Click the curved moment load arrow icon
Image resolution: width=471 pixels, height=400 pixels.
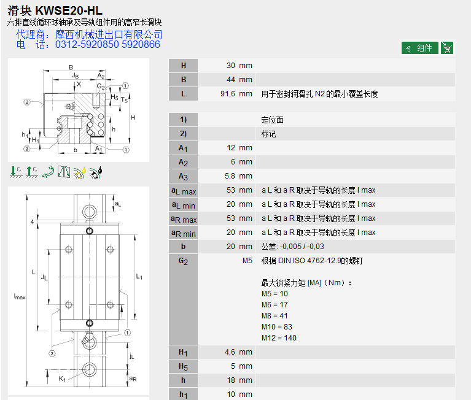pyautogui.click(x=48, y=172)
